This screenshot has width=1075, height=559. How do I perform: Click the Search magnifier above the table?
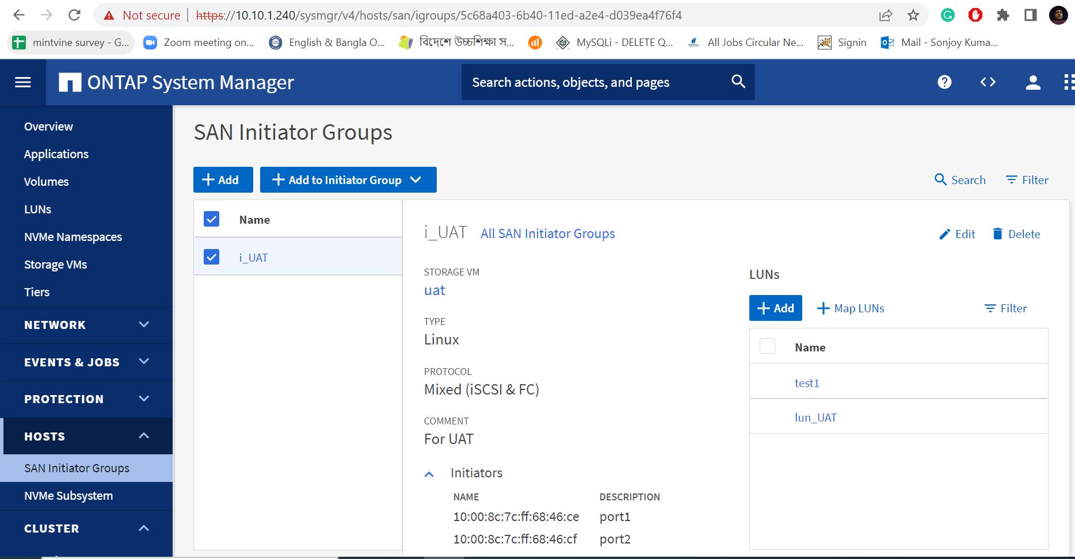pyautogui.click(x=940, y=179)
